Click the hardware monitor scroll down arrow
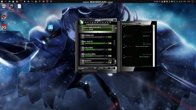The width and height of the screenshot is (196, 110). coord(154,66)
